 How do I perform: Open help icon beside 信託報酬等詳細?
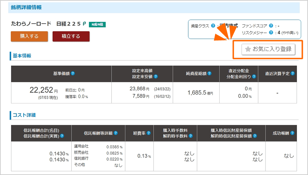(x=116, y=133)
